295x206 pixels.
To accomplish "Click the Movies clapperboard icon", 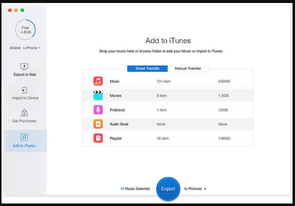I will (x=98, y=95).
